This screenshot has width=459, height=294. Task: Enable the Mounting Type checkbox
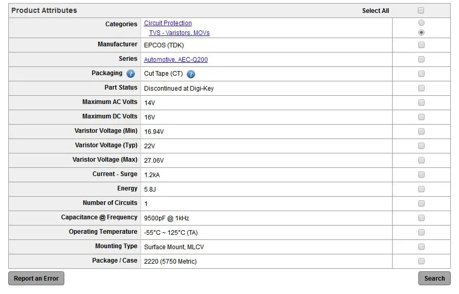point(421,247)
